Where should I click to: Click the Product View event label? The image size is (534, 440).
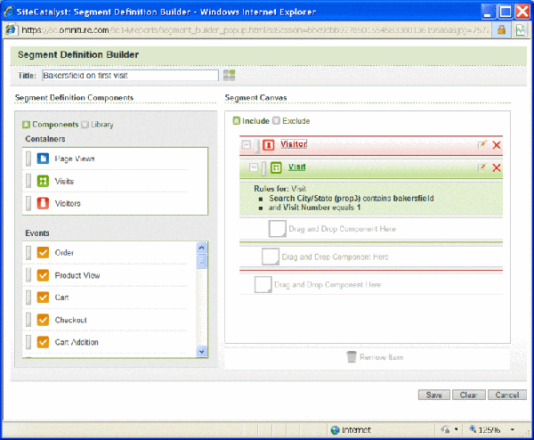pos(77,275)
